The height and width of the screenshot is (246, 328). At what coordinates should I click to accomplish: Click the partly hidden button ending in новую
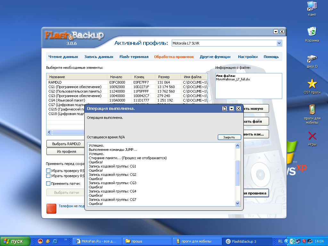click(x=256, y=109)
